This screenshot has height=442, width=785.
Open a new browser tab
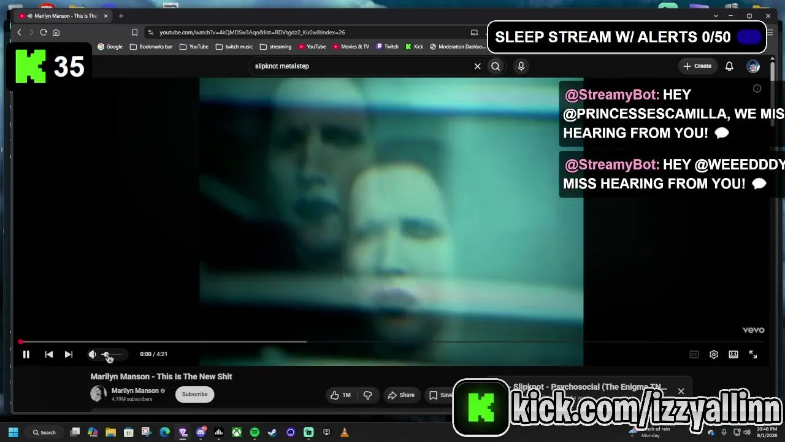tap(121, 16)
